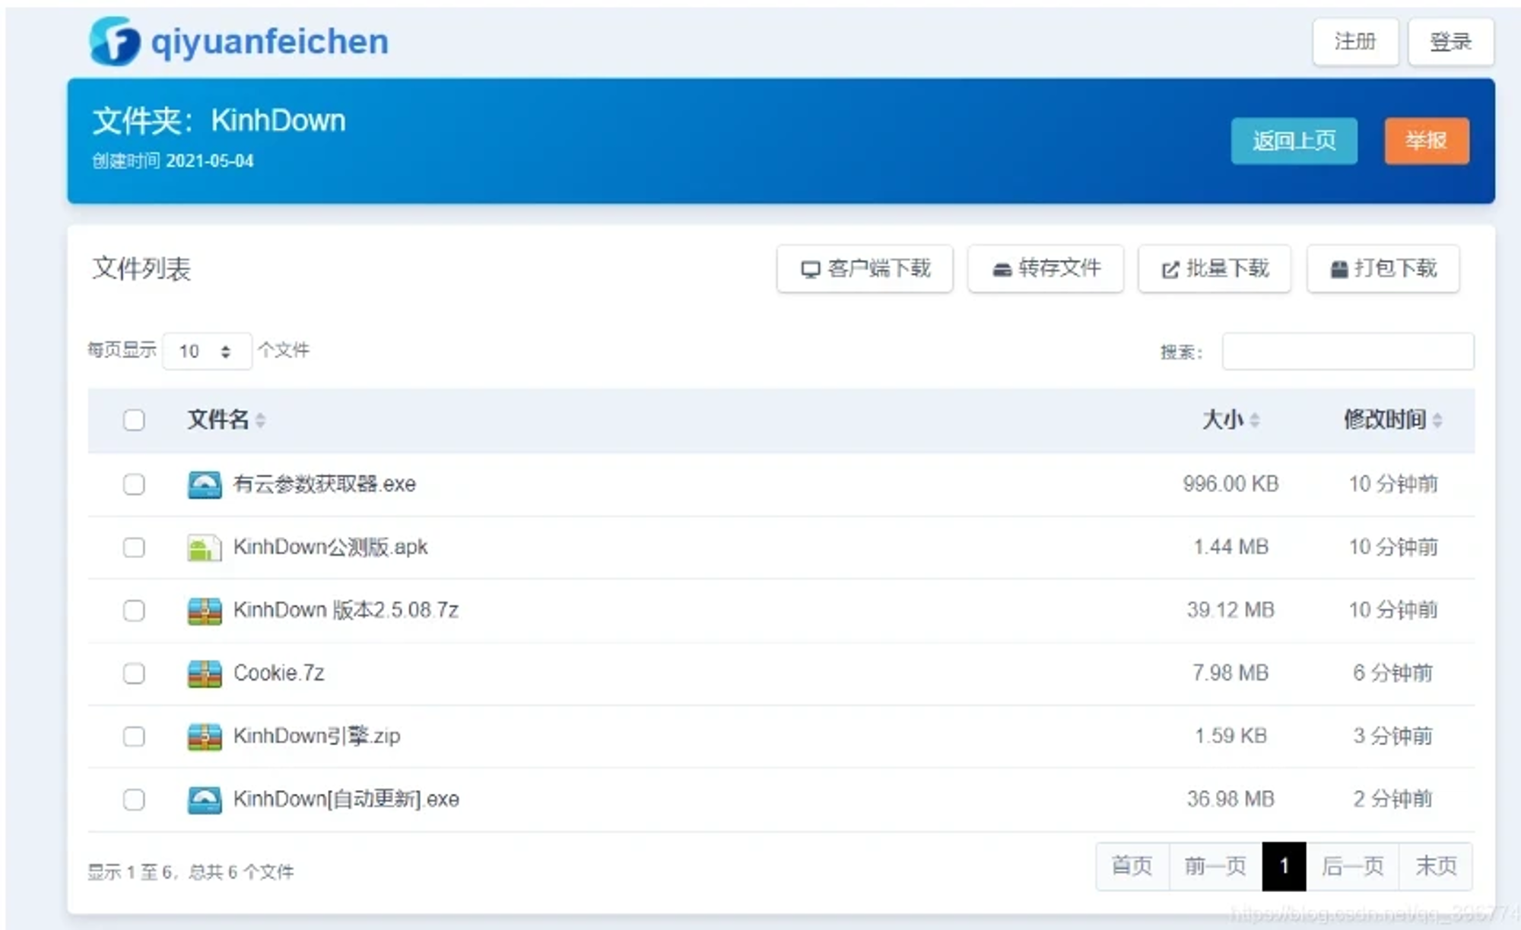Click the 文件列表 heading
1521x930 pixels.
141,269
